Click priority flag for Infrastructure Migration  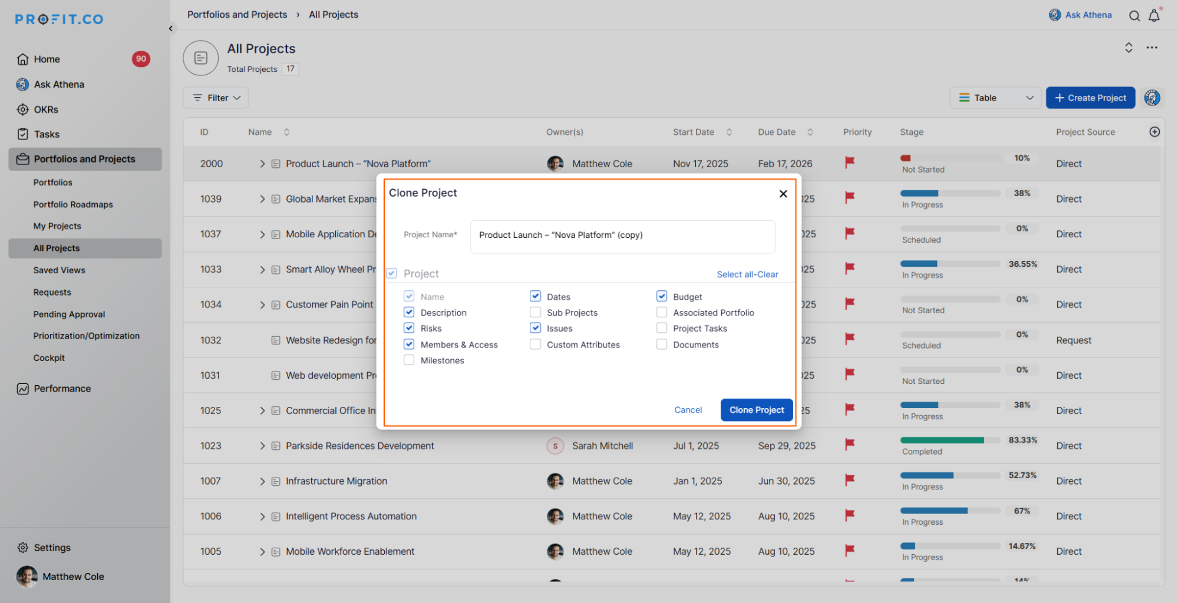pyautogui.click(x=849, y=480)
